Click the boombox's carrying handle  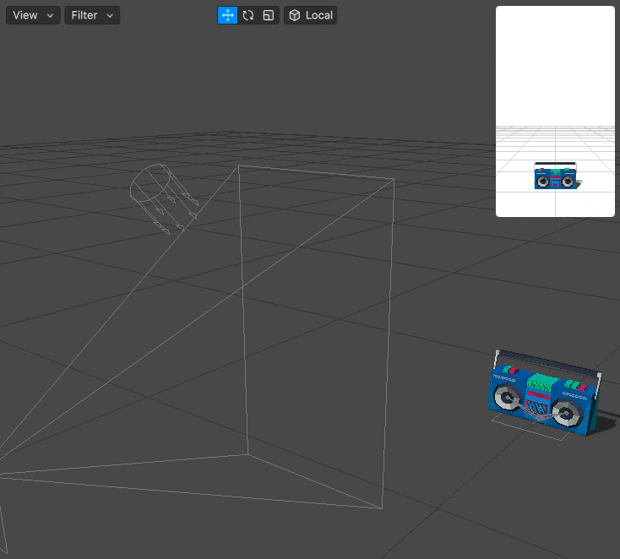[548, 362]
